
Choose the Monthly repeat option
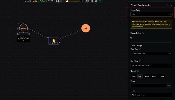(154, 76)
